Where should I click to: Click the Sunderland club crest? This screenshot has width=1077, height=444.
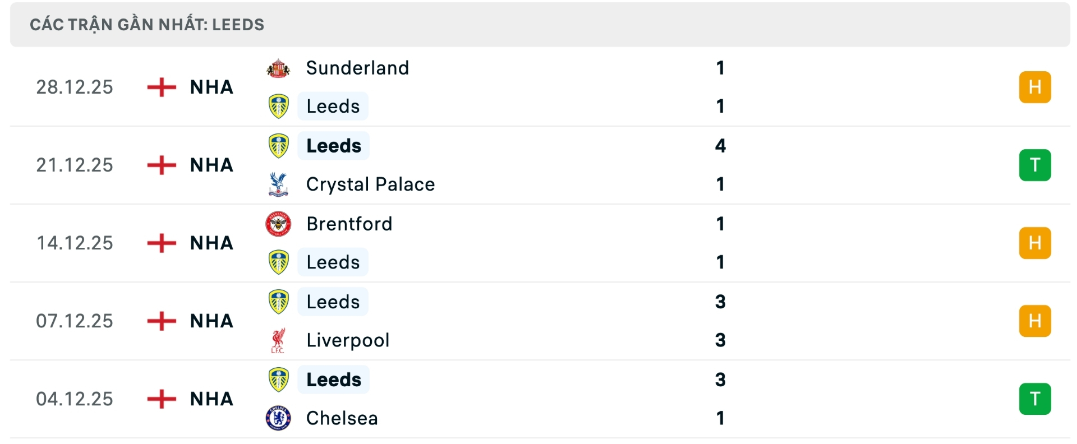pyautogui.click(x=279, y=68)
